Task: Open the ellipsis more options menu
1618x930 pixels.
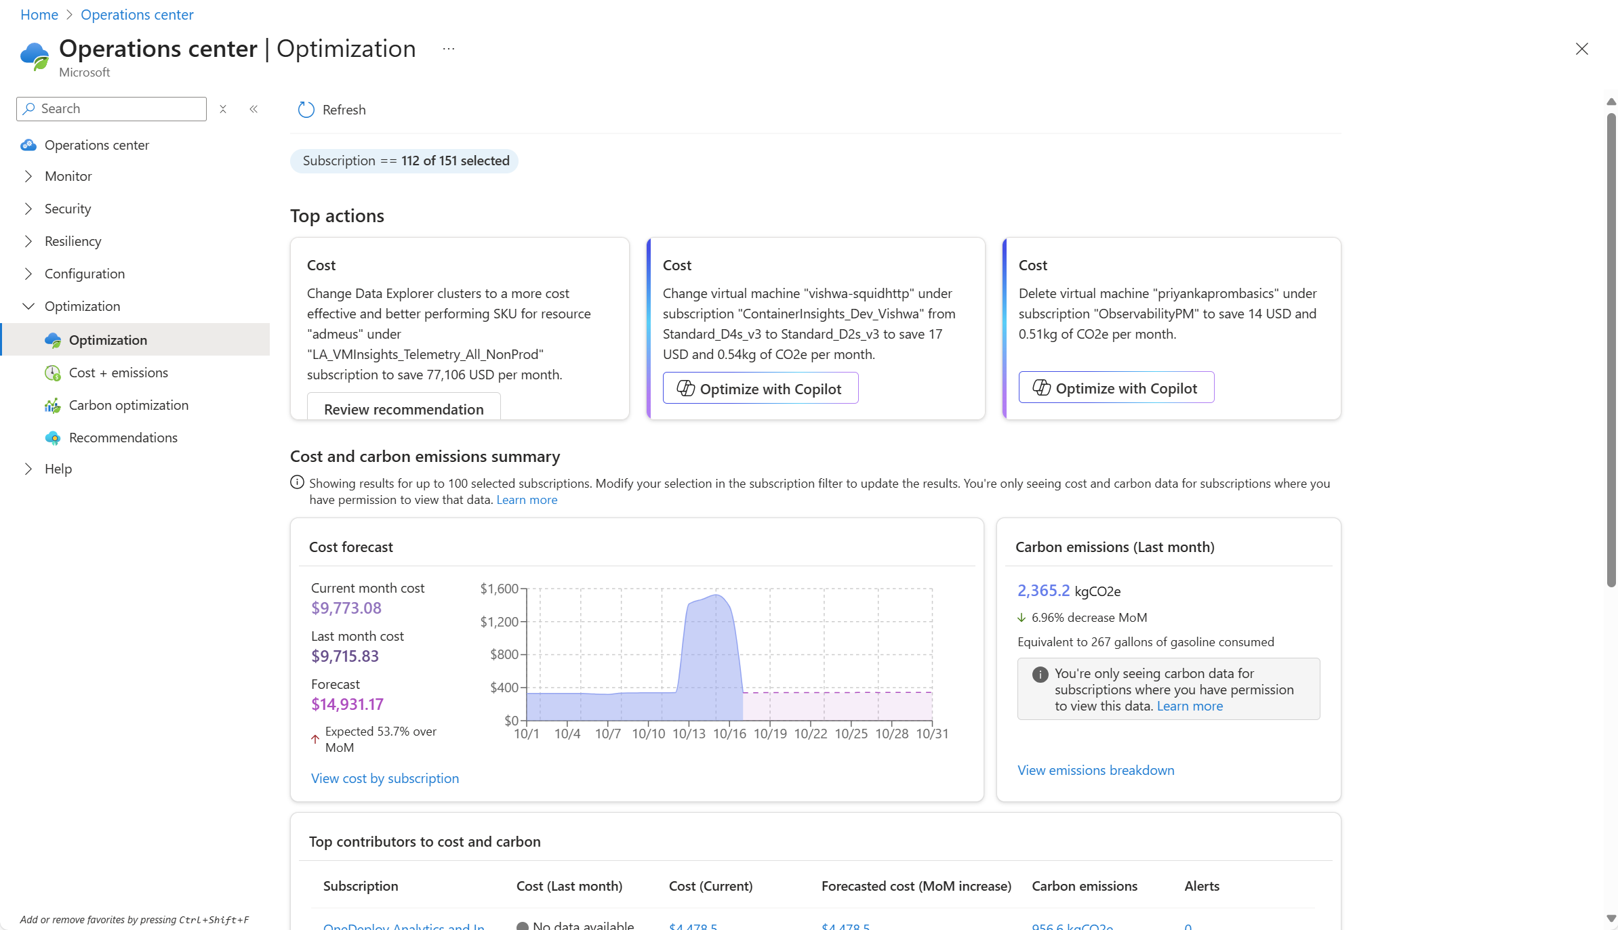Action: (449, 49)
